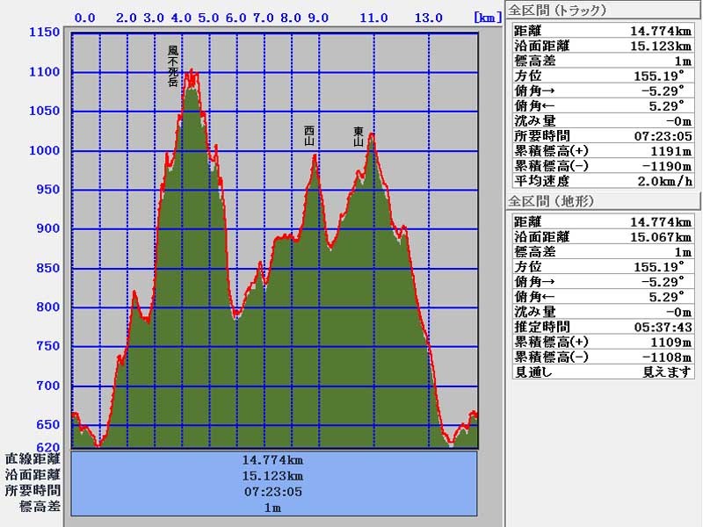This screenshot has width=703, height=527.
Task: Select the 全区間（地形） section header
Action: [x=551, y=201]
